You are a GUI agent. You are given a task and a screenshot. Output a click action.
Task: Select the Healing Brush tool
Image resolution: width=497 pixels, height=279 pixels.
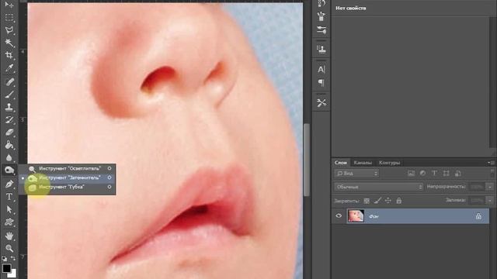(x=9, y=82)
